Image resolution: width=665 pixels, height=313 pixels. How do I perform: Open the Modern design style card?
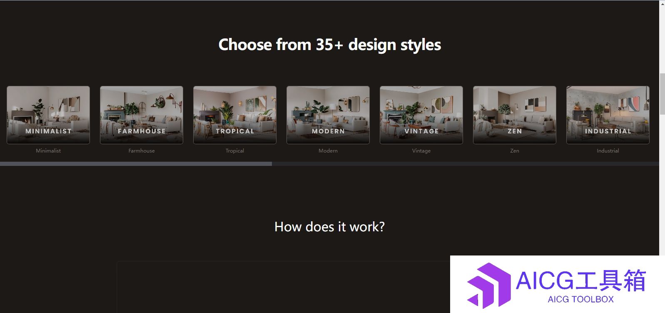pos(328,115)
